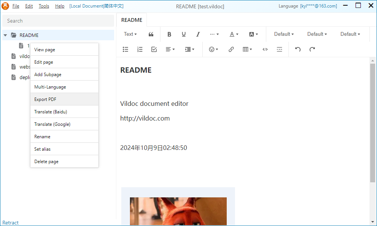
Task: Insert a checkbox task list
Action: [x=154, y=49]
